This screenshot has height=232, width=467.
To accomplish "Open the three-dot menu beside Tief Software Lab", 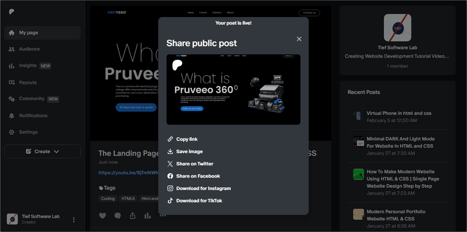I will coord(74,219).
